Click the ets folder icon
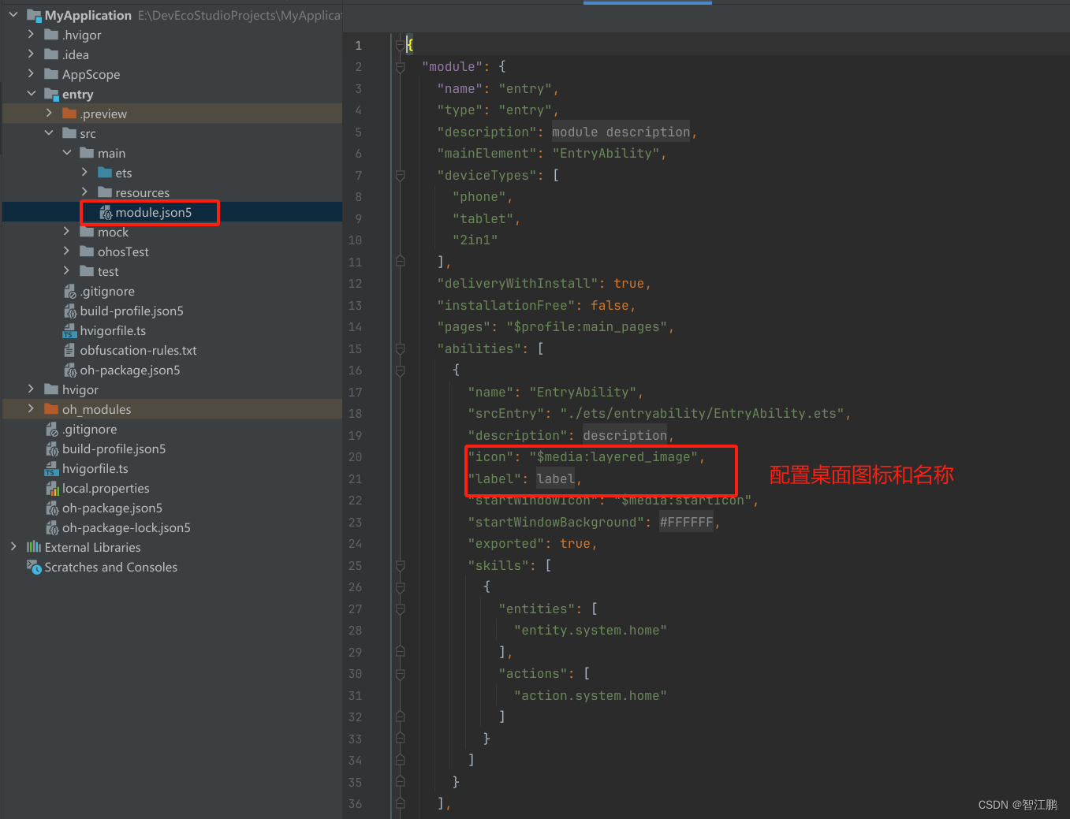The image size is (1070, 819). pyautogui.click(x=105, y=173)
